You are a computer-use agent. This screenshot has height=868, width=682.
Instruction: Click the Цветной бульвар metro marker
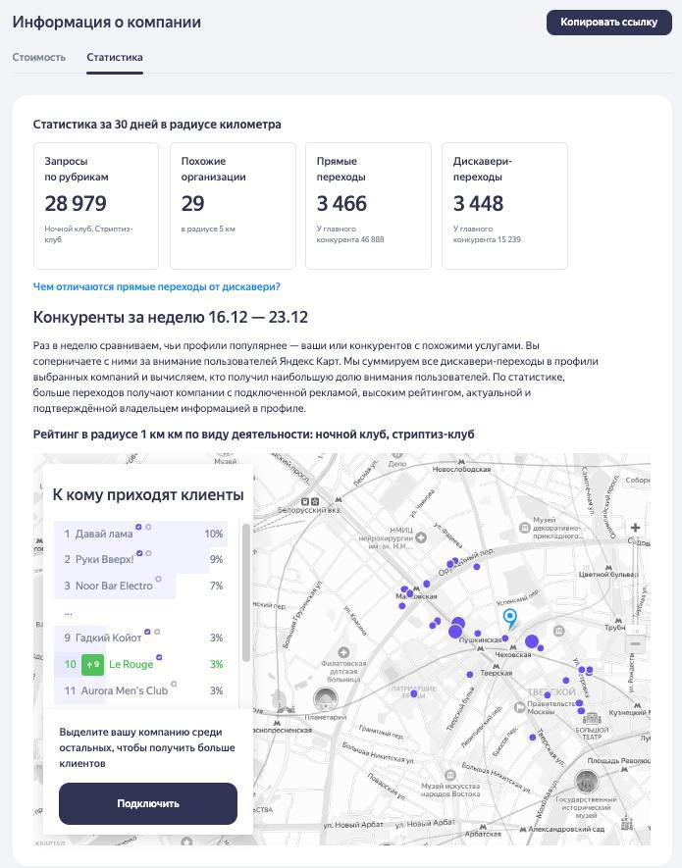tap(608, 568)
